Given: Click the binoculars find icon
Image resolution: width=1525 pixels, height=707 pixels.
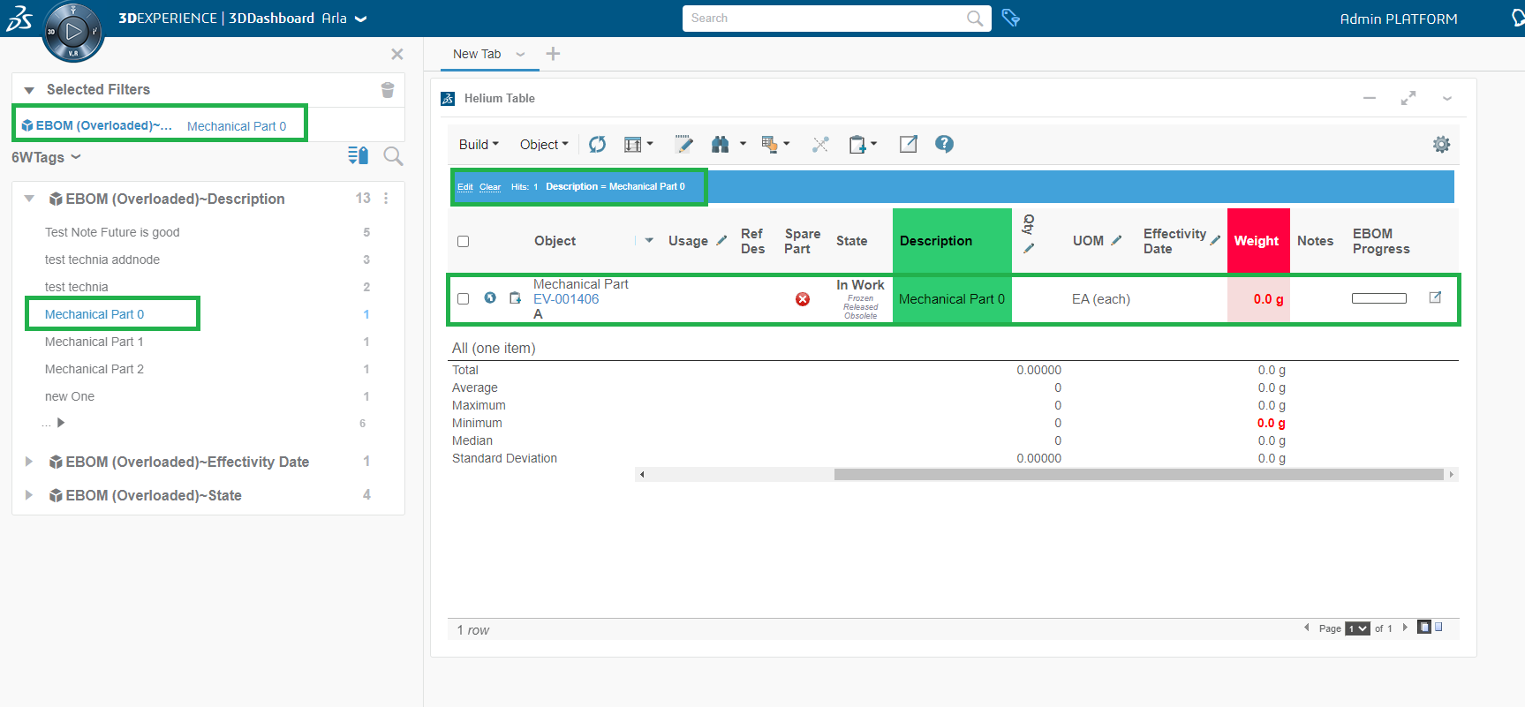Looking at the screenshot, I should point(721,145).
